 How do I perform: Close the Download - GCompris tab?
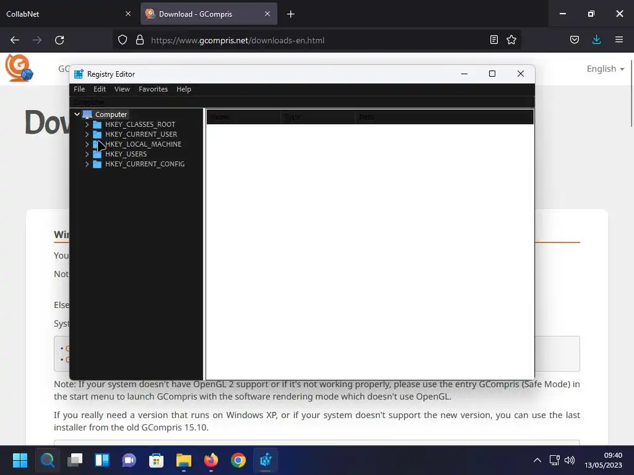[267, 14]
